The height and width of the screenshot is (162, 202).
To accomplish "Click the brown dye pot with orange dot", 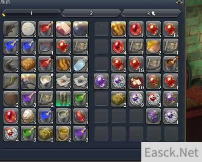I will [171, 64].
